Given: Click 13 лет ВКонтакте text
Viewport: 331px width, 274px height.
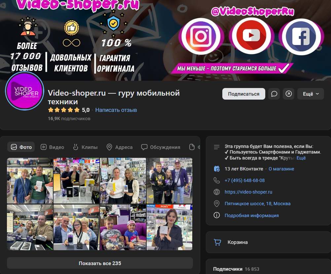Looking at the screenshot, I should (244, 169).
